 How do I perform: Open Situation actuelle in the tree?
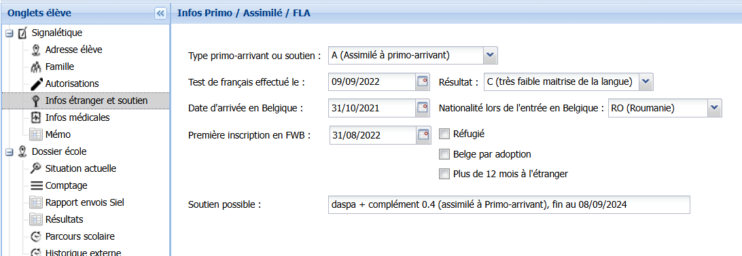tap(81, 168)
